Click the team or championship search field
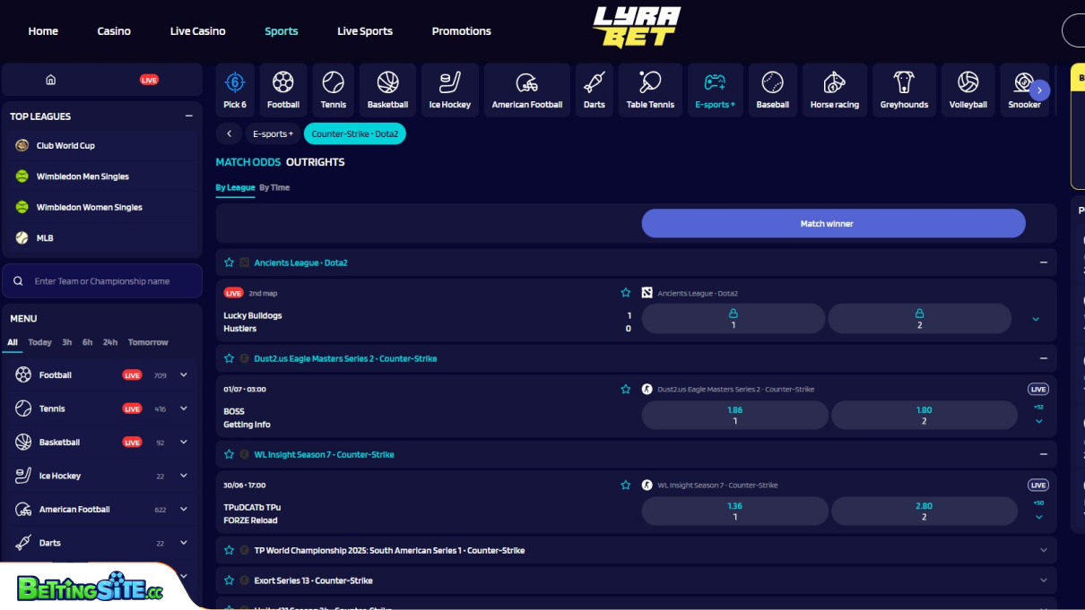This screenshot has height=610, width=1085. 102,280
